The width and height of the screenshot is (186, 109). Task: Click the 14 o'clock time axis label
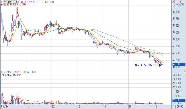pos(104,107)
